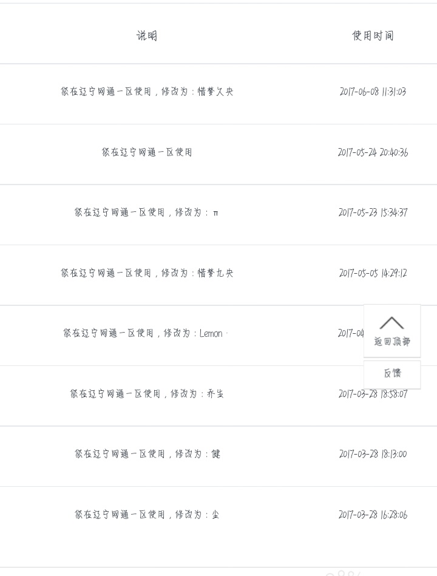Image resolution: width=437 pixels, height=576 pixels.
Task: Select the record renamed to 惜梦九央
Action: pyautogui.click(x=147, y=273)
